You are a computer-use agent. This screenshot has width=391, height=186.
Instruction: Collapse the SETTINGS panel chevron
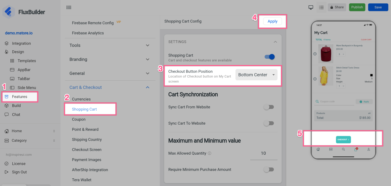[x=275, y=42]
